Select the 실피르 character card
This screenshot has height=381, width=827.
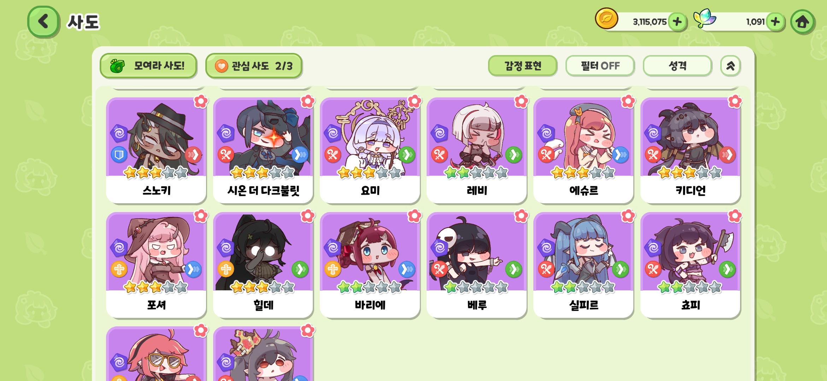(x=583, y=265)
